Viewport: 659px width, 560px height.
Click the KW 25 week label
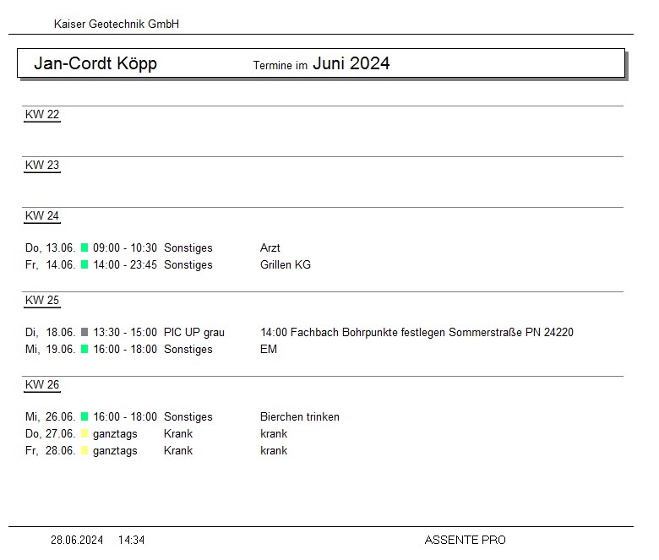pyautogui.click(x=42, y=301)
